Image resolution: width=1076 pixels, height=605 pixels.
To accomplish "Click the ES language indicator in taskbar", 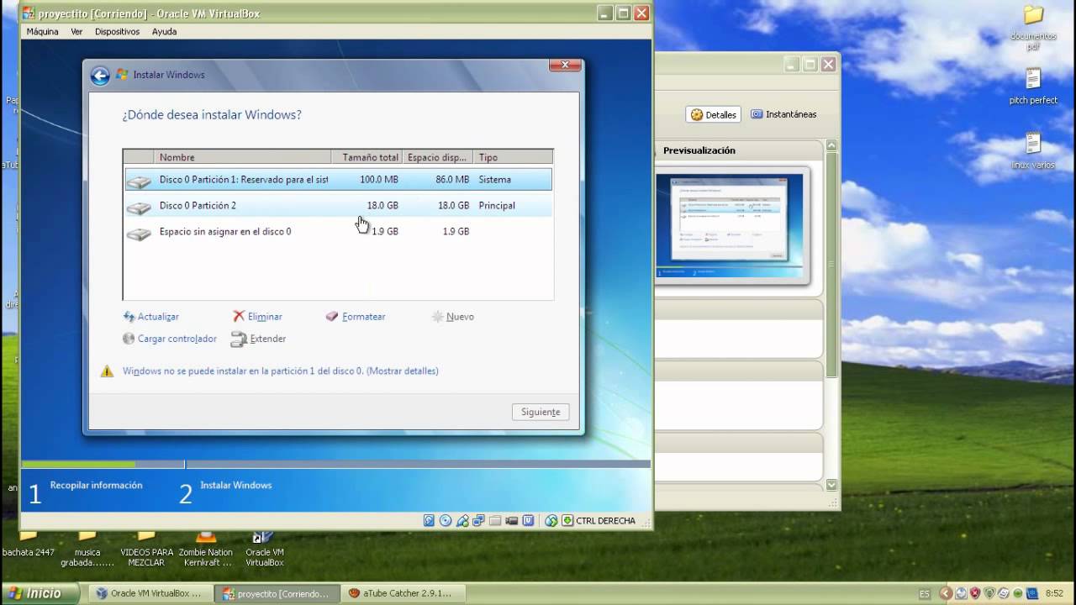I will 925,593.
